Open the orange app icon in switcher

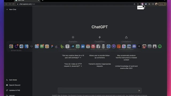[119, 46]
